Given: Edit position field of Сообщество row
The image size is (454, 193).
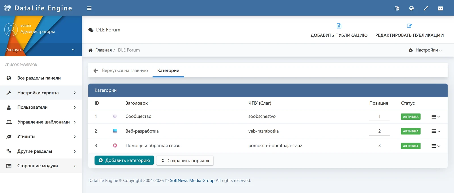Looking at the screenshot, I should pyautogui.click(x=379, y=116).
